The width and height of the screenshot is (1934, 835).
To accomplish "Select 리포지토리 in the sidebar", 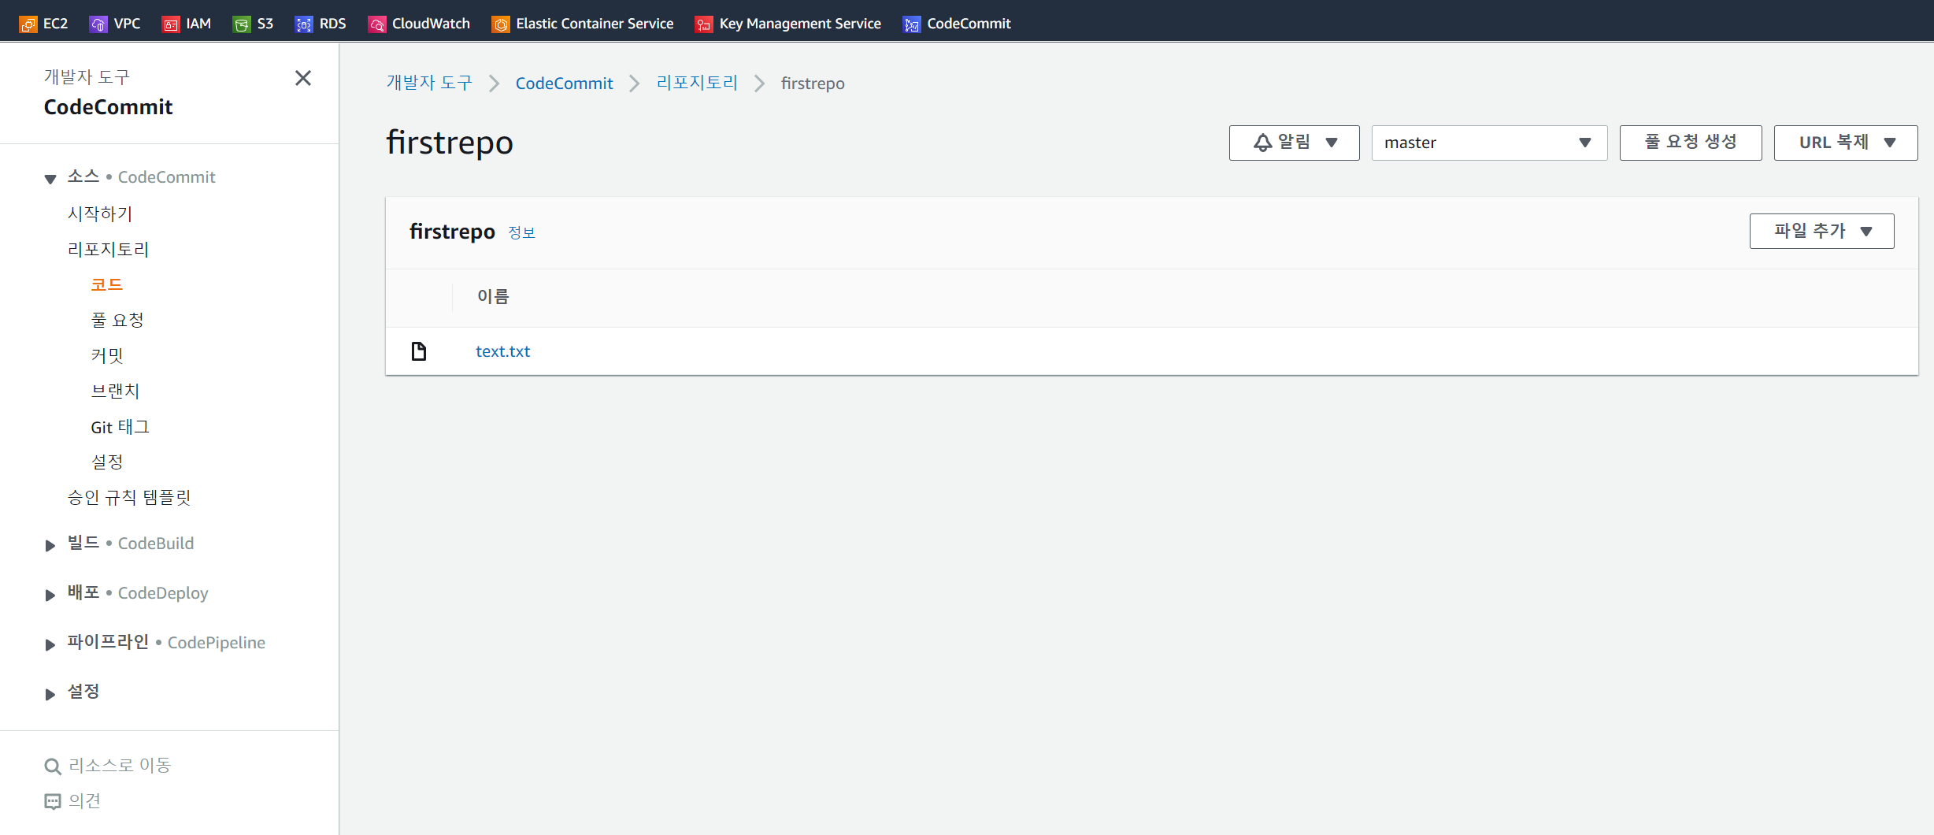I will 108,249.
